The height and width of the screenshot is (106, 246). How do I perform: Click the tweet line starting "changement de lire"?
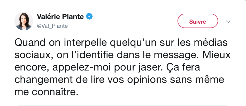coord(119,80)
